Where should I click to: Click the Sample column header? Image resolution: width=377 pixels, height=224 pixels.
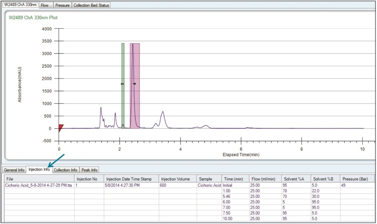point(209,179)
